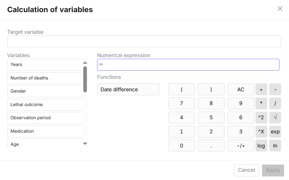This screenshot has height=180, width=289.
Task: Click the exp function button
Action: click(x=275, y=131)
